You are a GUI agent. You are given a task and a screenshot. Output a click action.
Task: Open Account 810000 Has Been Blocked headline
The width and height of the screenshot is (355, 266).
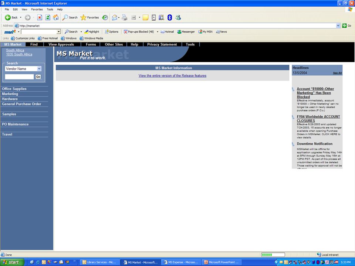(315, 93)
